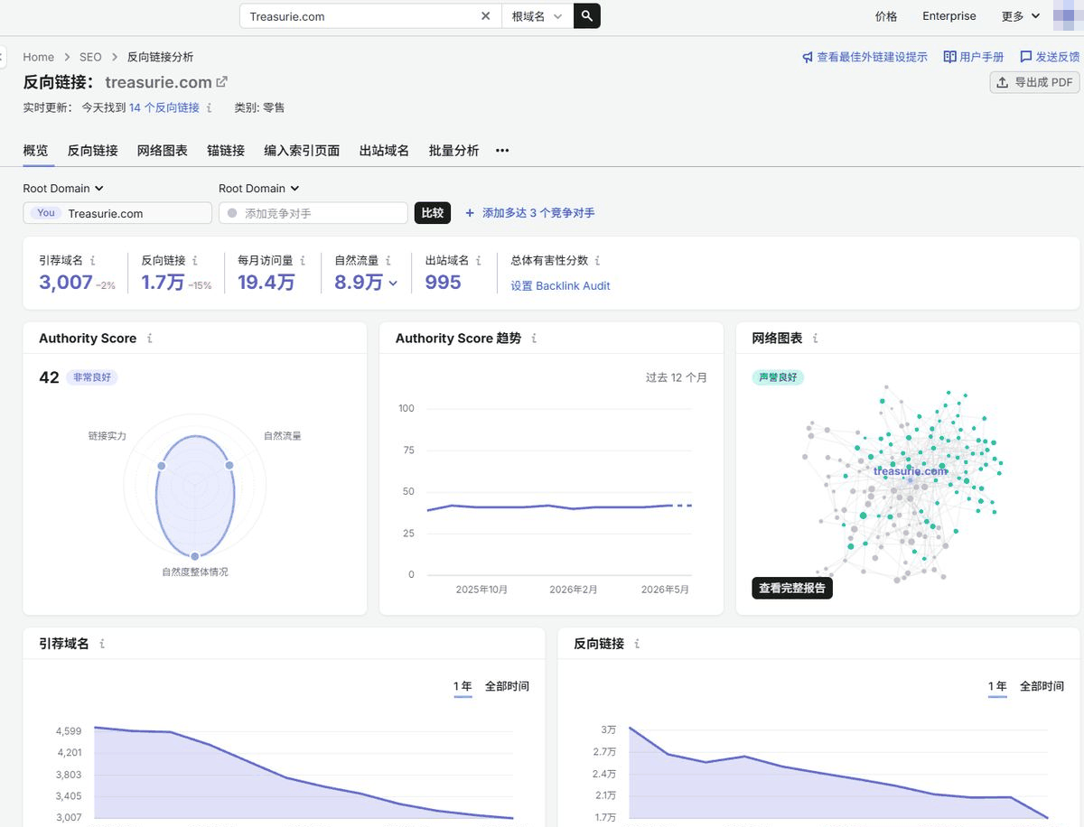Click the You Treasurie.com domain field
Viewport: 1084px width, 827px height.
[x=117, y=213]
